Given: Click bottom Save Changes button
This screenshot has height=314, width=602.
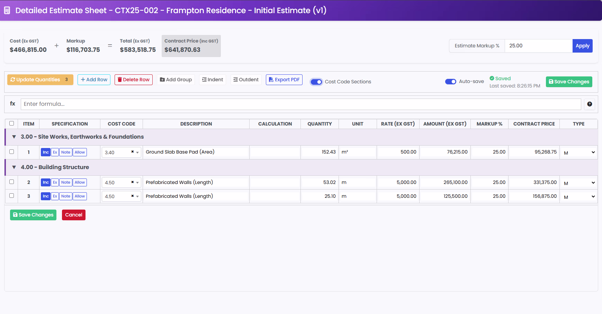Looking at the screenshot, I should [x=33, y=215].
